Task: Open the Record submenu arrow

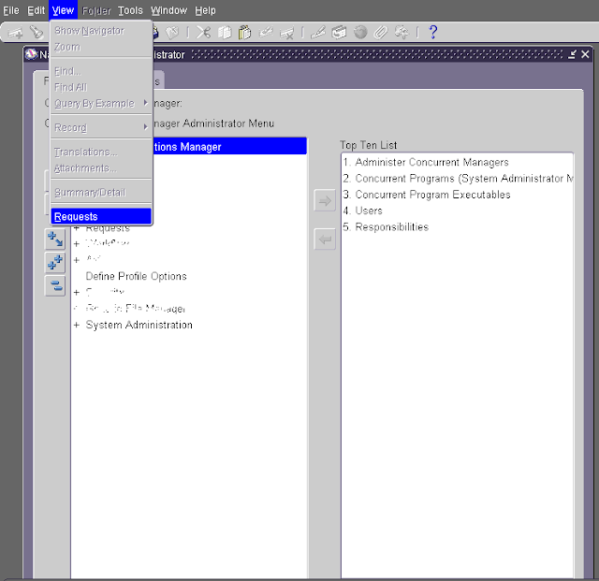Action: pos(146,127)
